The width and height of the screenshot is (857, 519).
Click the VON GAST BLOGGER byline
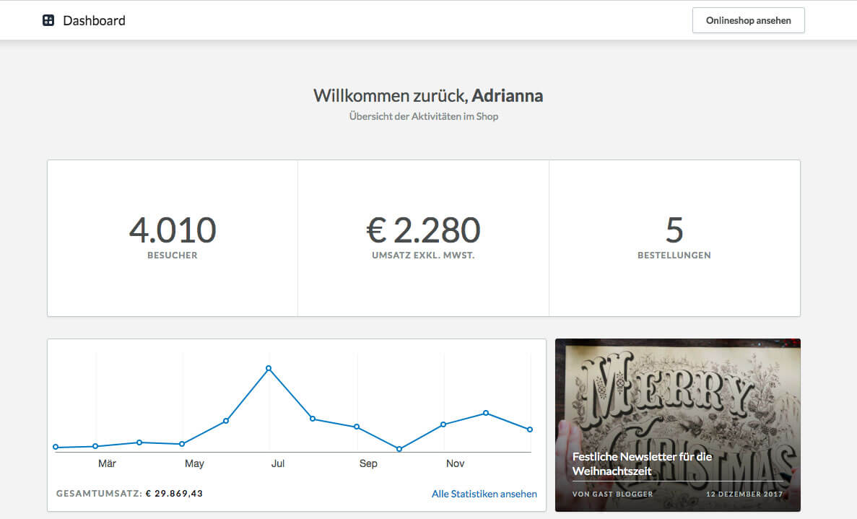point(613,494)
